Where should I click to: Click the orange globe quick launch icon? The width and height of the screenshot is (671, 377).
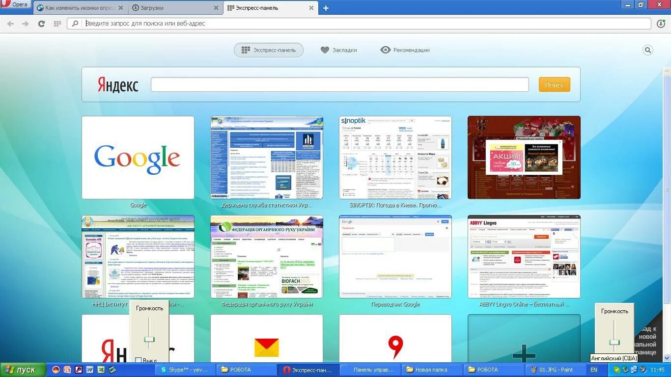56,370
